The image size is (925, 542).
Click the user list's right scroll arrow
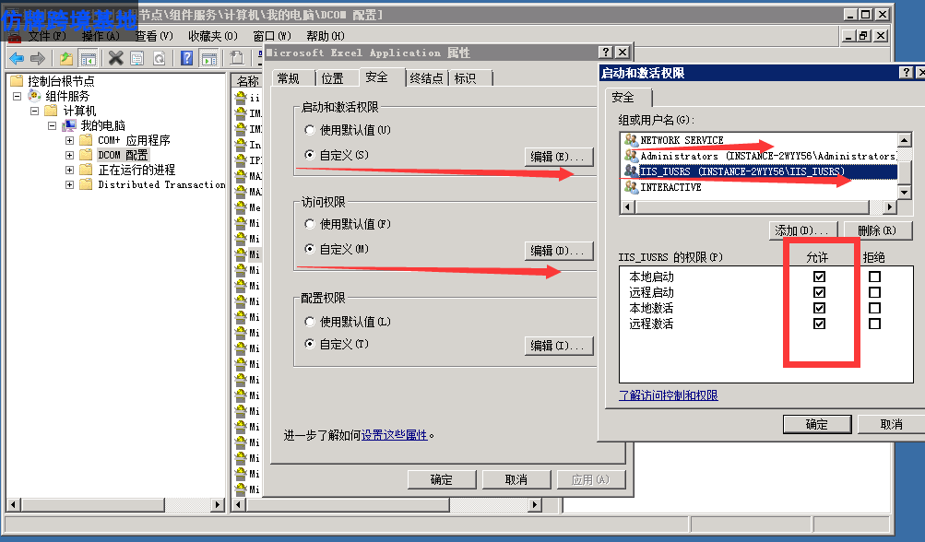(x=890, y=207)
